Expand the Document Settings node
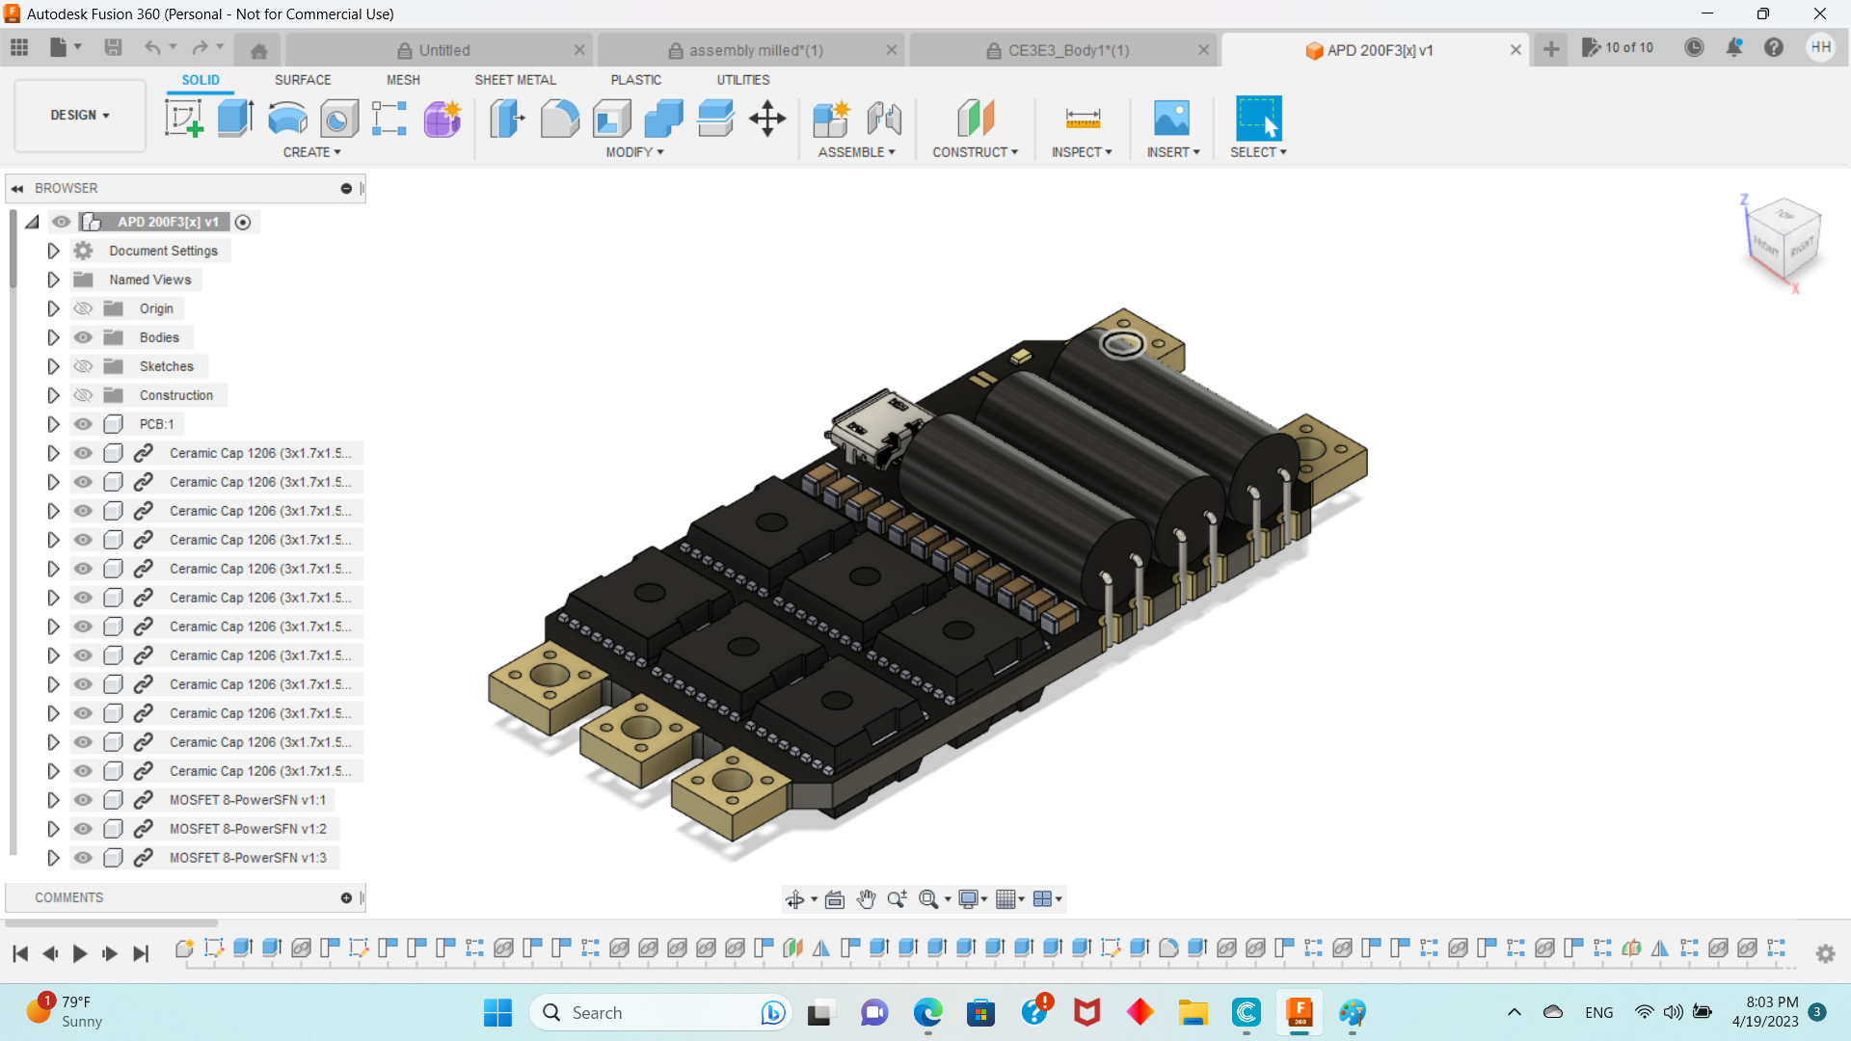1851x1041 pixels. [x=53, y=251]
